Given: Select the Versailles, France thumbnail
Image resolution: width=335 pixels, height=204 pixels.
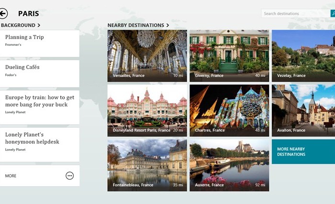Looking at the screenshot, I should [x=147, y=56].
